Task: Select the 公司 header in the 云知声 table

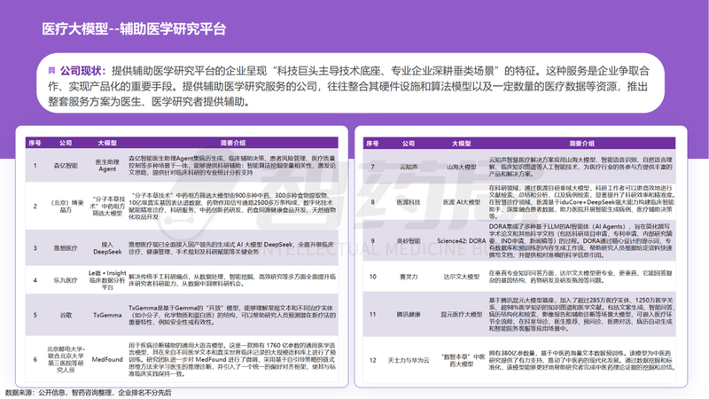Action: coord(409,144)
